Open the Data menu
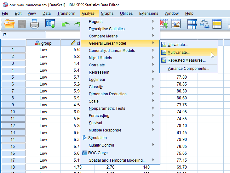Image resolution: width=230 pixels, height=173 pixels. click(47, 14)
